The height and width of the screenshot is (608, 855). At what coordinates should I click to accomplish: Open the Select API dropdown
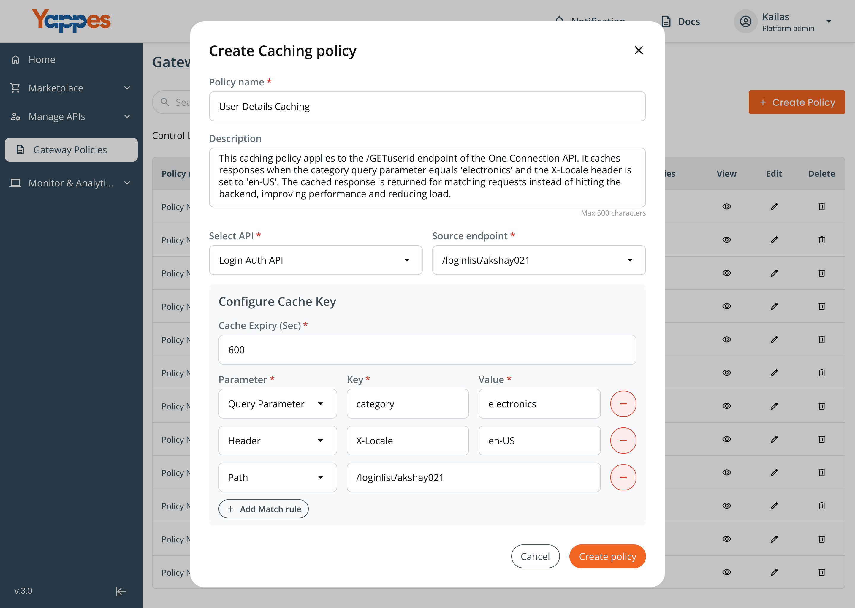point(316,260)
